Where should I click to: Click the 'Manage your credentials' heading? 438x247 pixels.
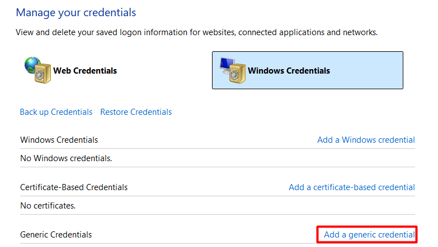coord(76,12)
